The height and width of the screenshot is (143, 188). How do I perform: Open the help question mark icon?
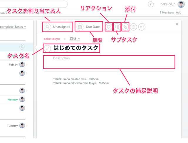(x=151, y=4)
